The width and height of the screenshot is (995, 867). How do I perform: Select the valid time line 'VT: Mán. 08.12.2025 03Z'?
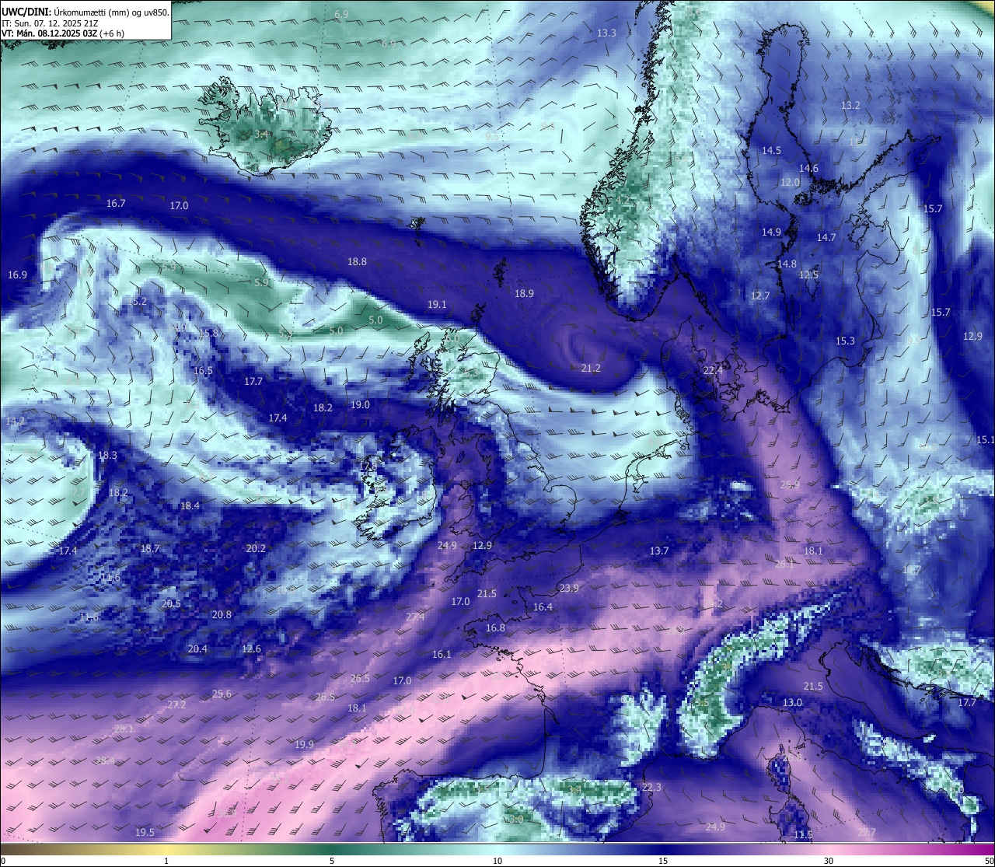(x=49, y=33)
